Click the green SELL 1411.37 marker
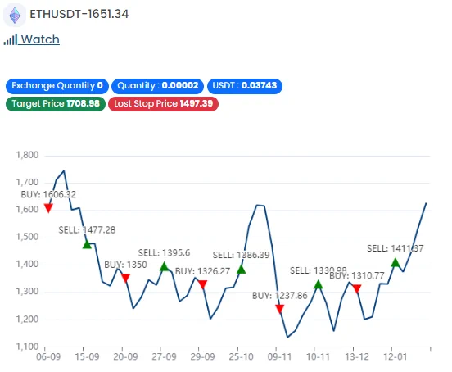This screenshot has width=452, height=372. click(395, 263)
